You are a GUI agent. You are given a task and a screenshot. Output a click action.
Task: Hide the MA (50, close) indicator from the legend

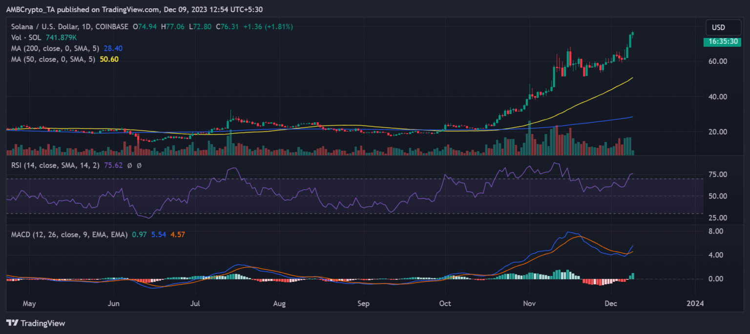point(54,60)
